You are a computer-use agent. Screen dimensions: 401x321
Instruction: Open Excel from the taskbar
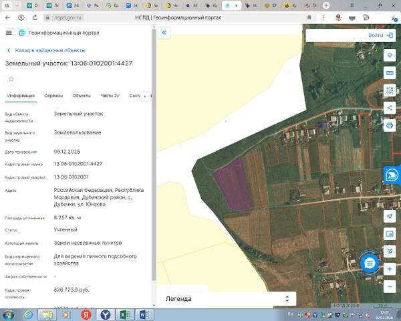point(124,314)
